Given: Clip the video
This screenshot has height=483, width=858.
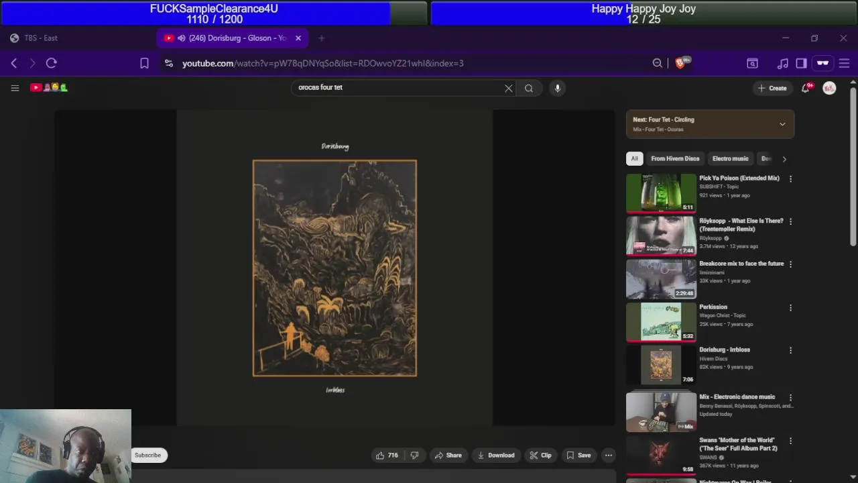Looking at the screenshot, I should tap(540, 455).
